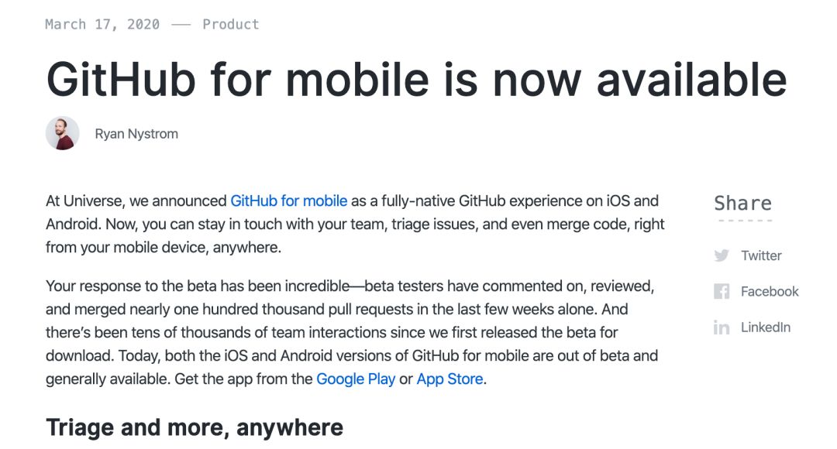Click the paragraph starting "At Universe, we announced"
The width and height of the screenshot is (837, 449).
click(x=355, y=224)
